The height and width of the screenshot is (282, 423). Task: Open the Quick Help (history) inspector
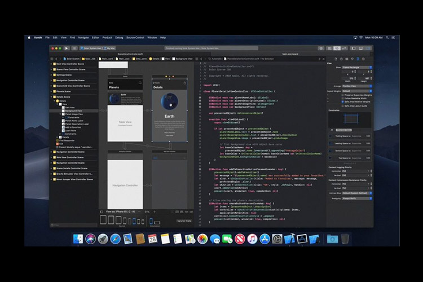click(341, 59)
